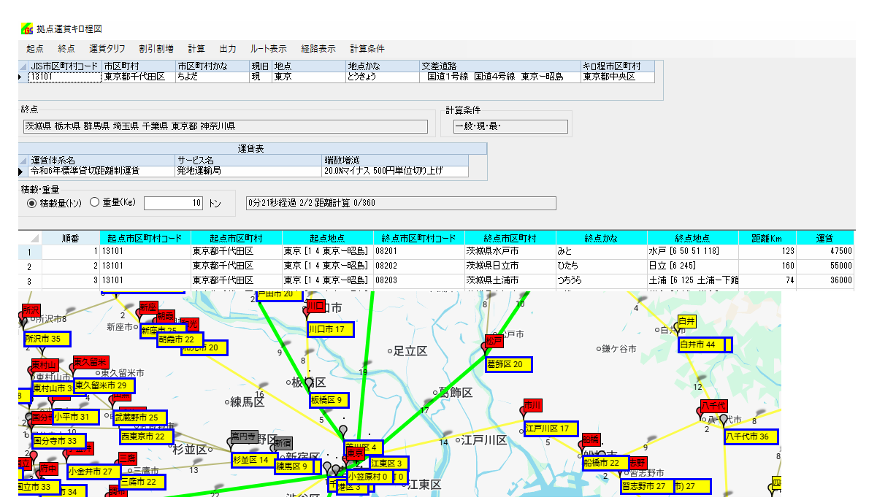Viewport: 877px width, 500px height.
Task: Click the grid select-all corner triangle
Action: [34, 238]
